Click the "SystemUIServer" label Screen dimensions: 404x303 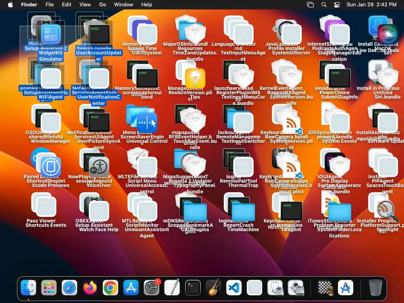coord(292,53)
